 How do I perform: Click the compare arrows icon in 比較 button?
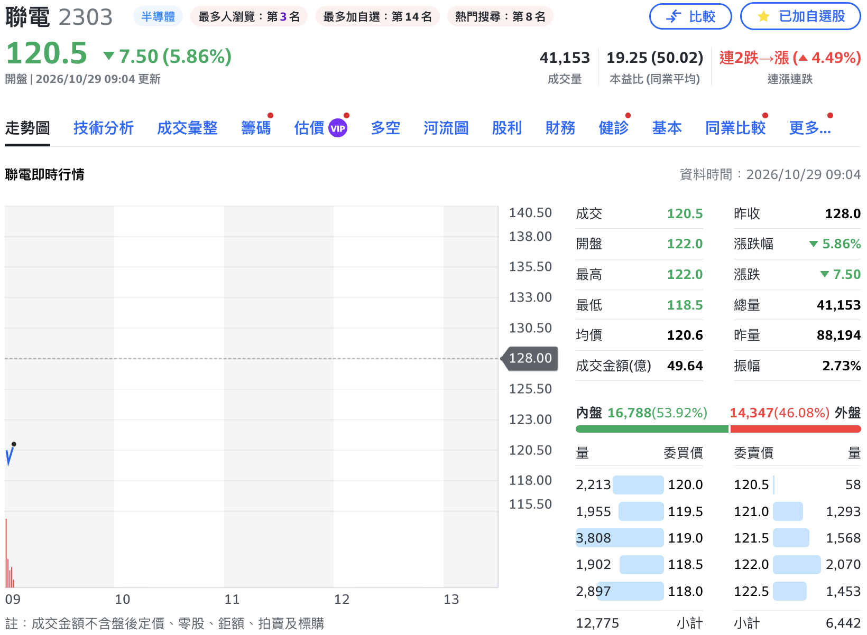(673, 17)
